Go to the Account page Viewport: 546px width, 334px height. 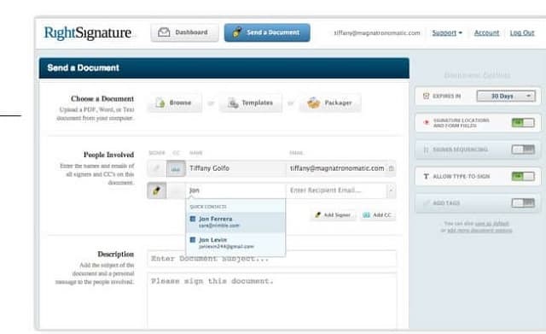coord(486,32)
